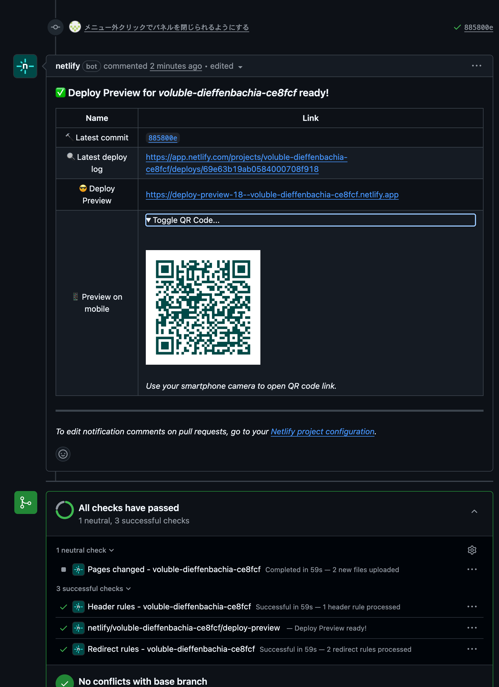499x687 pixels.
Task: Open the netlify comment's three-dot options menu
Action: [476, 66]
